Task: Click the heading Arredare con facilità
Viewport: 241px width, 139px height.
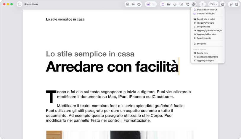Action: pos(112,66)
